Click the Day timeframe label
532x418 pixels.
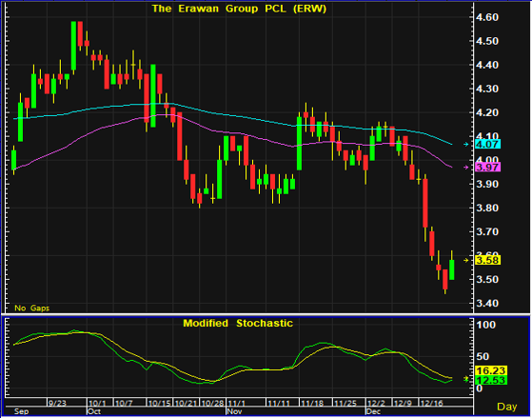[507, 407]
